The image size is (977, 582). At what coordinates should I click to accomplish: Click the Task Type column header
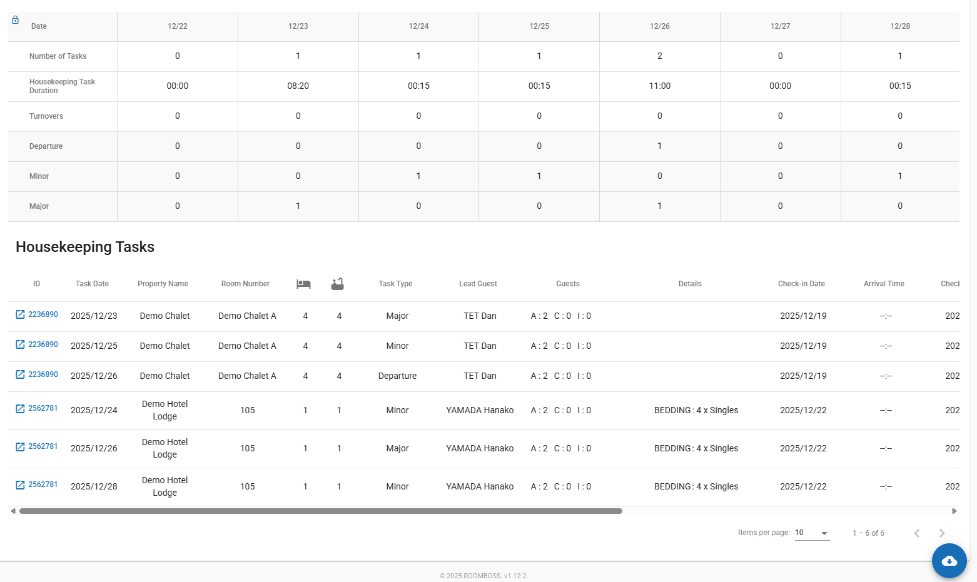pos(395,284)
